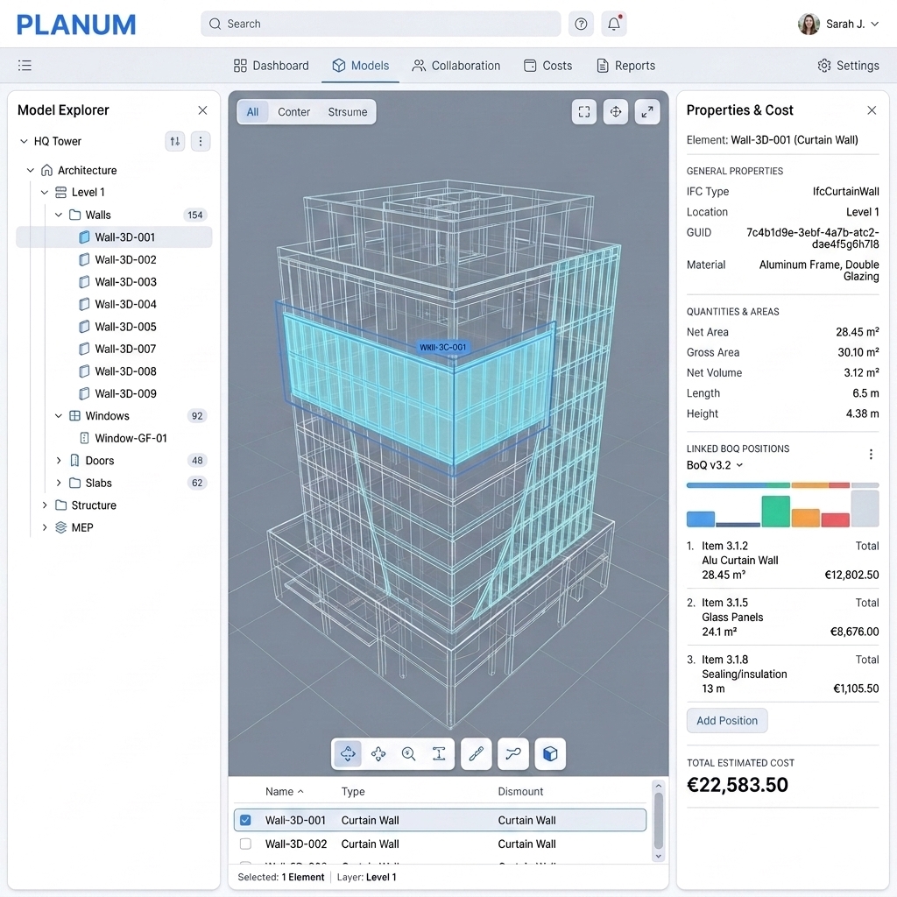Click the red bar in BoQ chart
897x897 pixels.
click(835, 520)
